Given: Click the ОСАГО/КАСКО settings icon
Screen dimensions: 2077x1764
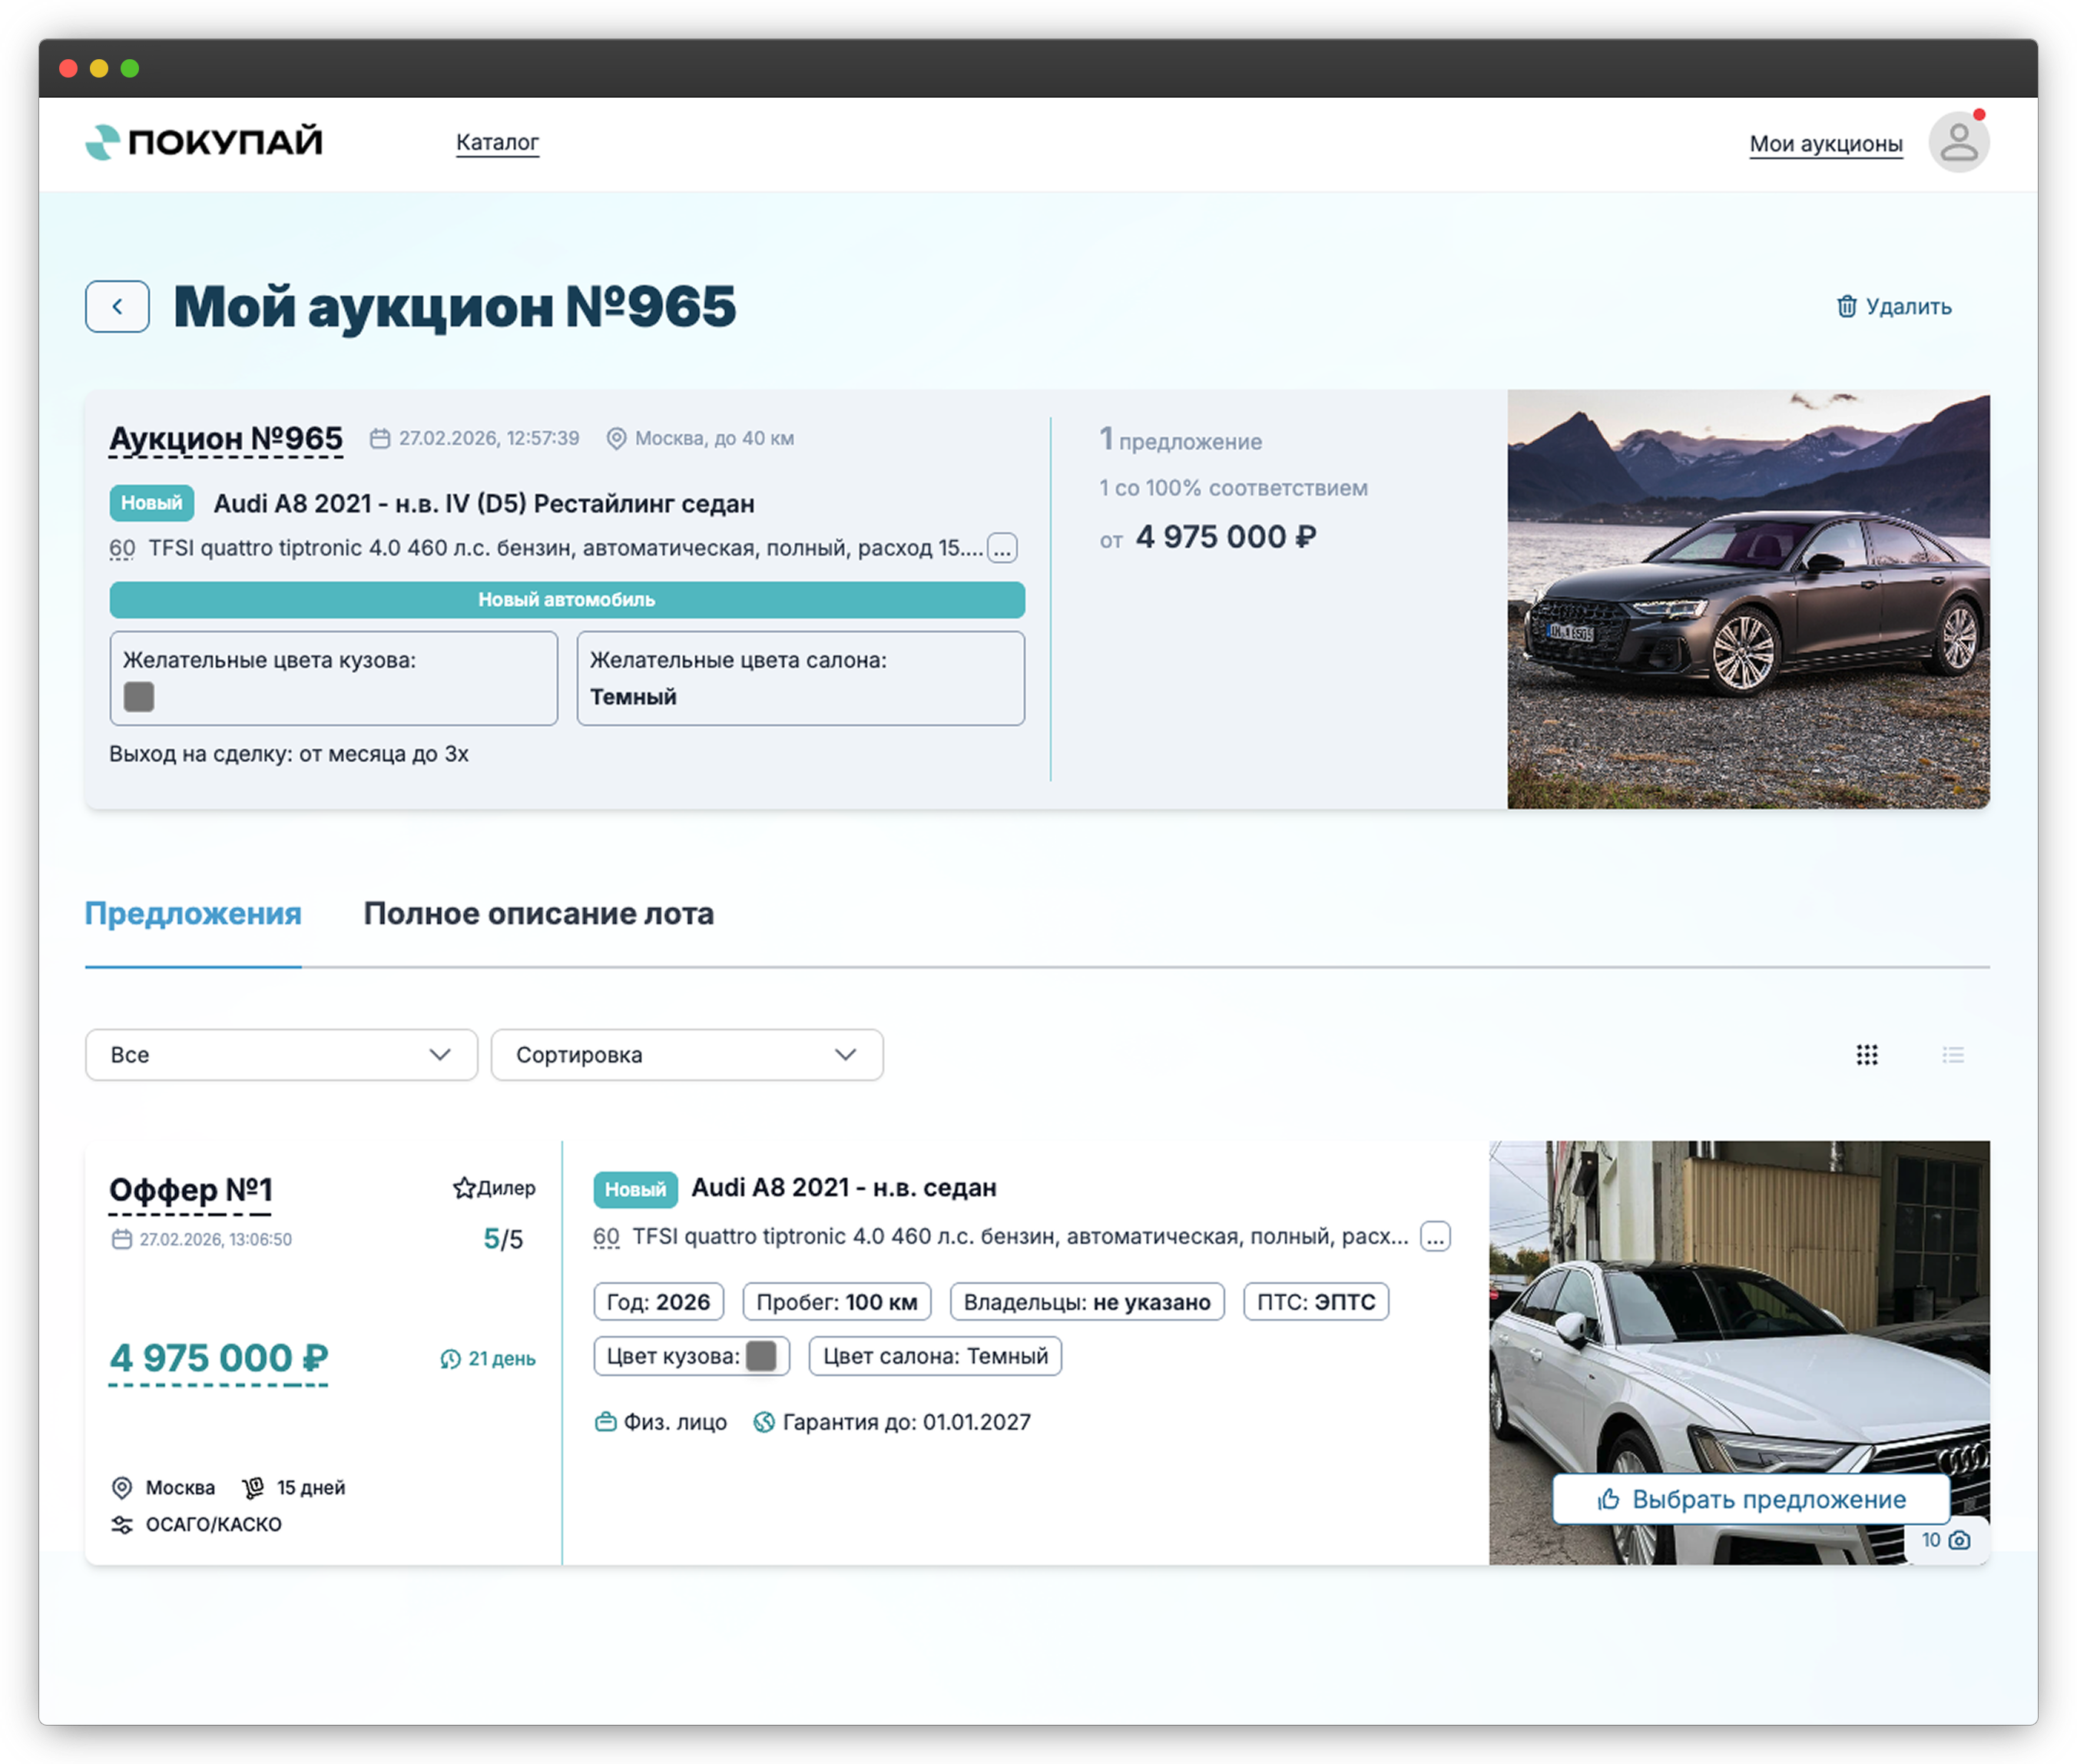Looking at the screenshot, I should [122, 1525].
